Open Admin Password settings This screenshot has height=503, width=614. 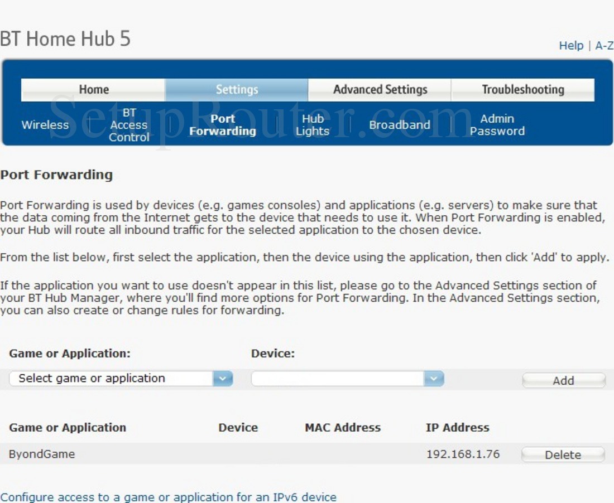pos(497,125)
